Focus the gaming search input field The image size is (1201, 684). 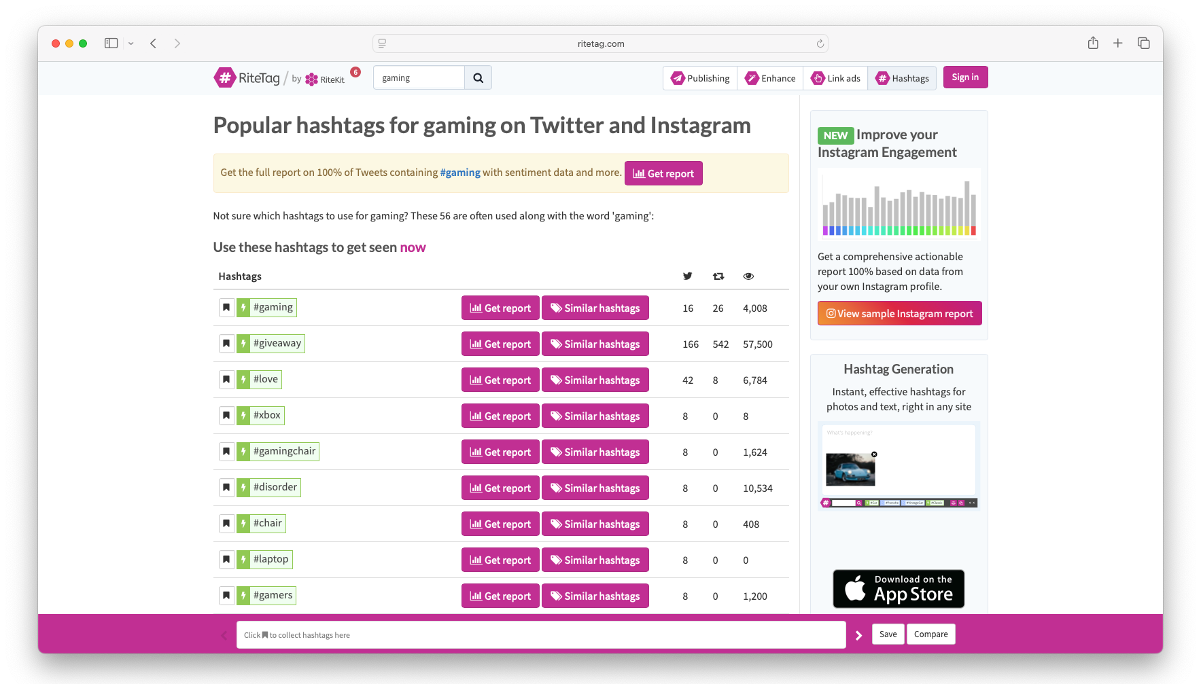pyautogui.click(x=419, y=77)
